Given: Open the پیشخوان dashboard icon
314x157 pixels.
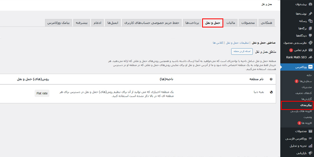Looking at the screenshot, I should (310, 5).
